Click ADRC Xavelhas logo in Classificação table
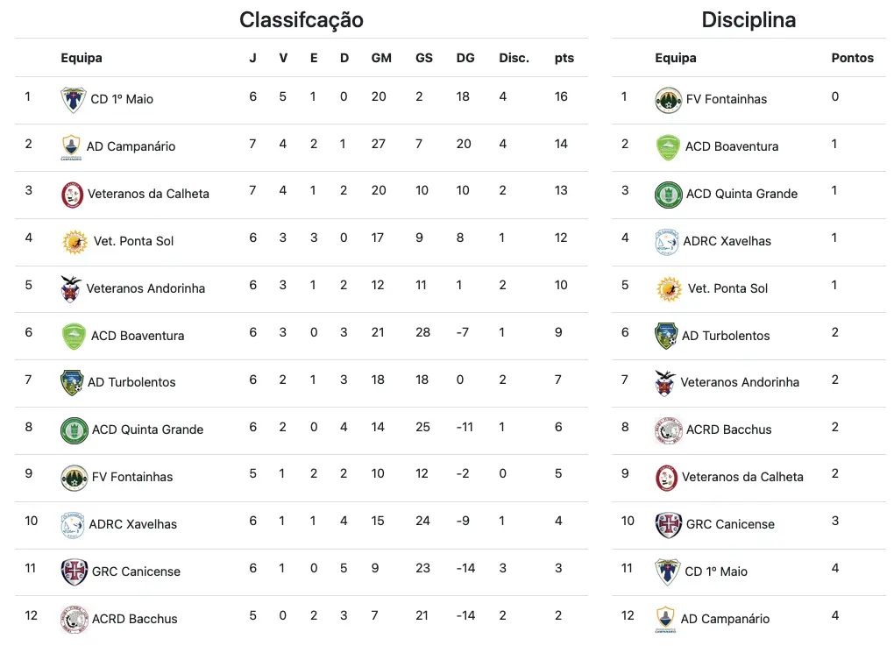This screenshot has height=646, width=894. pyautogui.click(x=73, y=524)
